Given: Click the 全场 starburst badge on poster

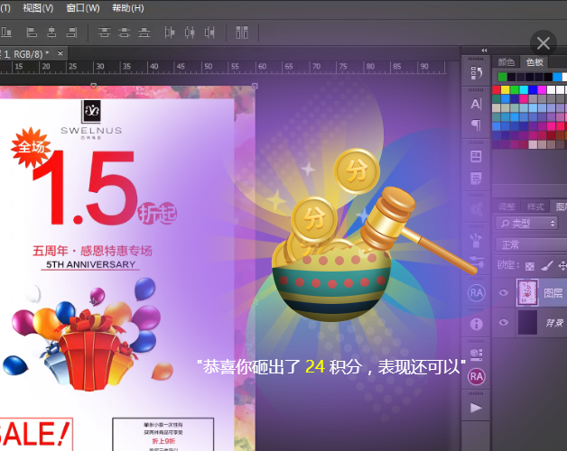Looking at the screenshot, I should tap(31, 147).
